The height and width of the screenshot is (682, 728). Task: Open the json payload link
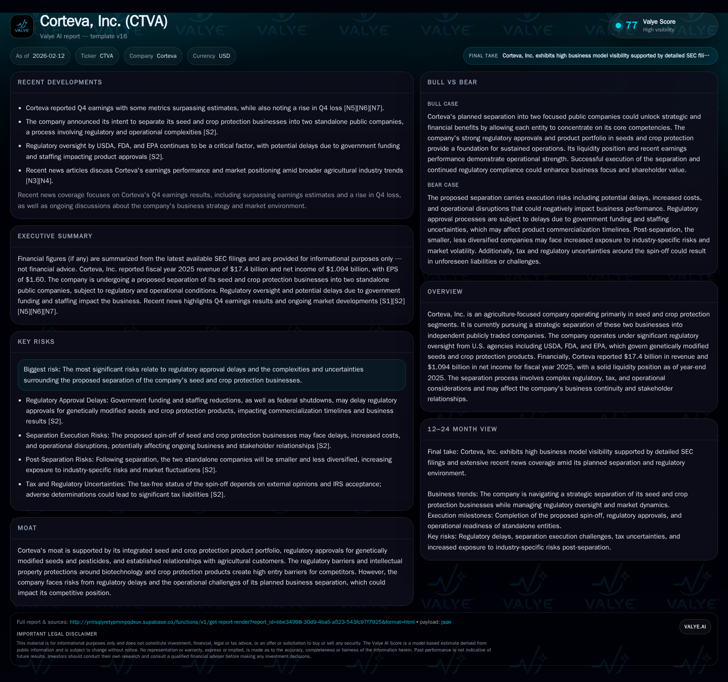[x=446, y=622]
